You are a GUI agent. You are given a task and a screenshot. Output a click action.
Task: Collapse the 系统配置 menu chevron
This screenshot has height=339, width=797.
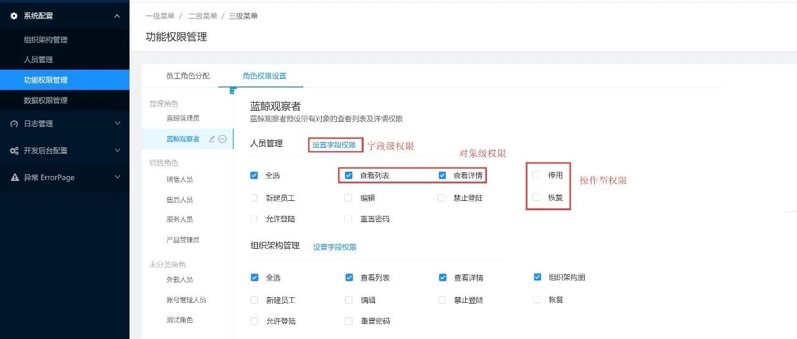tap(118, 16)
